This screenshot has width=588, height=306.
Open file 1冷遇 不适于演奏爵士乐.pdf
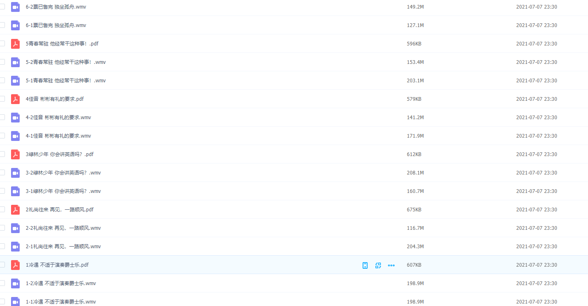57,265
